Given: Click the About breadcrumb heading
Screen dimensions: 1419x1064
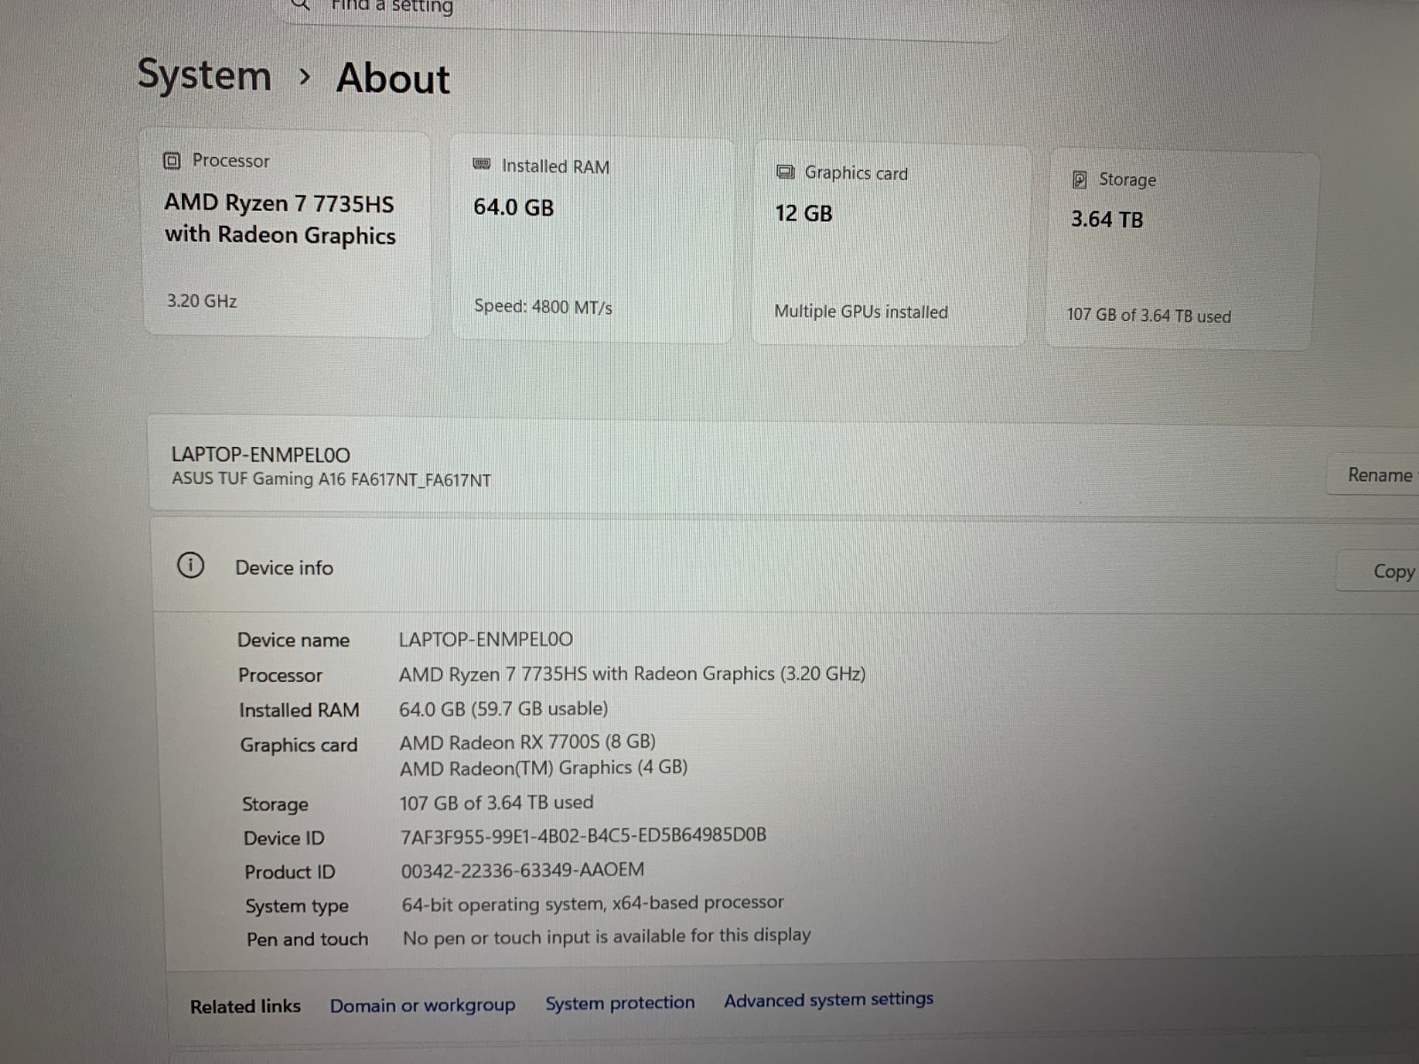Looking at the screenshot, I should 393,78.
